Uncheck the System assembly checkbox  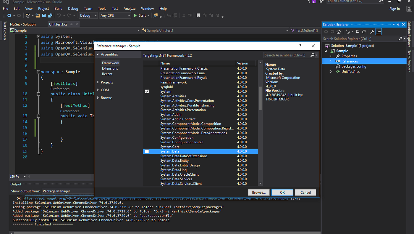pos(147,92)
